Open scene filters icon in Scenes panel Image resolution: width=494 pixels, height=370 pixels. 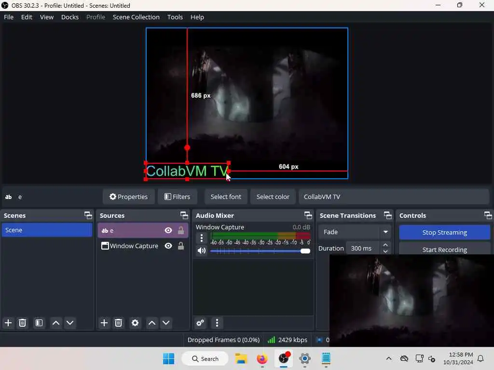(x=39, y=323)
